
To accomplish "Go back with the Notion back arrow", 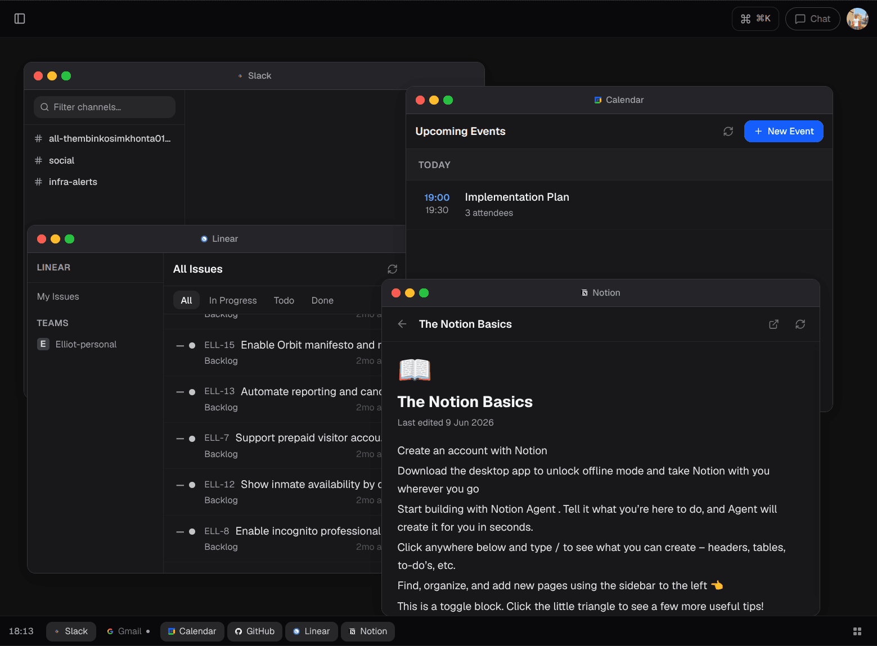I will click(x=402, y=324).
